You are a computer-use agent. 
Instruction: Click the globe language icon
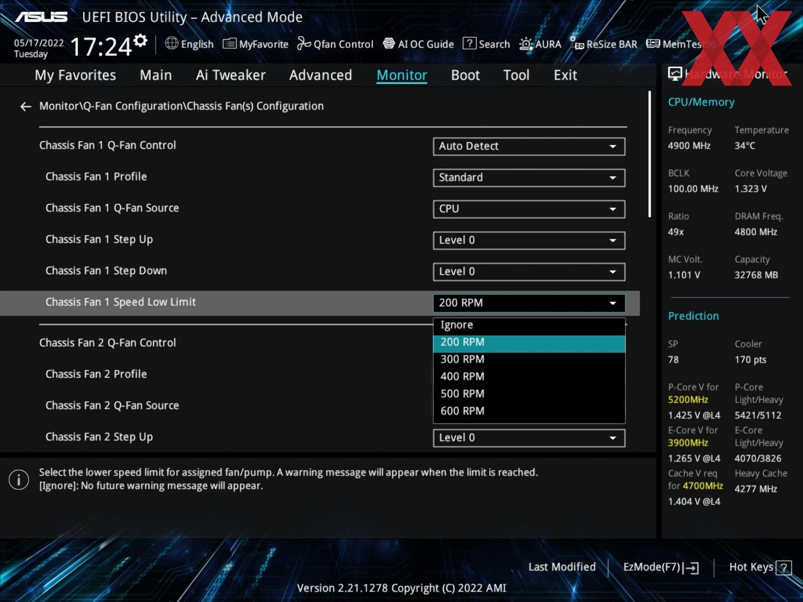coord(171,43)
